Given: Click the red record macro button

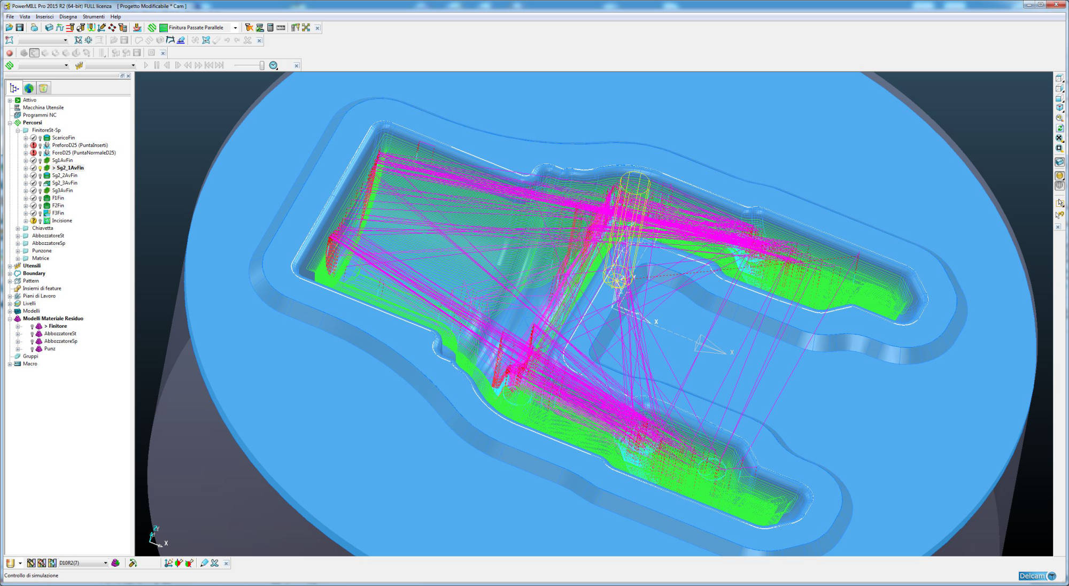Looking at the screenshot, I should tap(9, 53).
